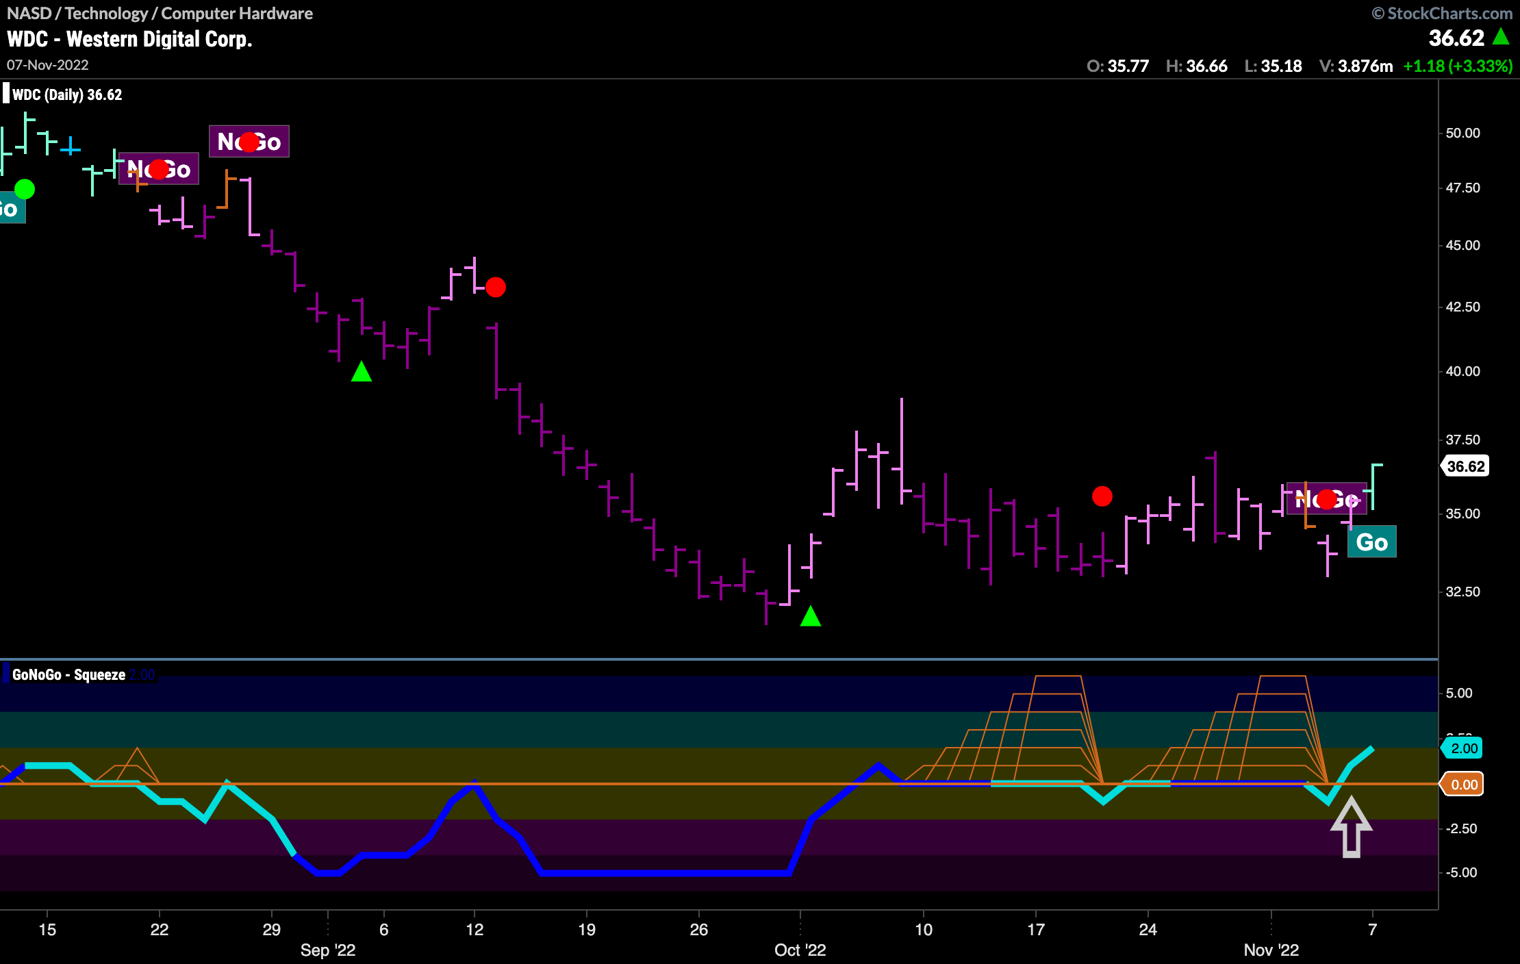This screenshot has height=964, width=1520.
Task: Click the WDC - Western Digital Corp. title
Action: [x=130, y=39]
